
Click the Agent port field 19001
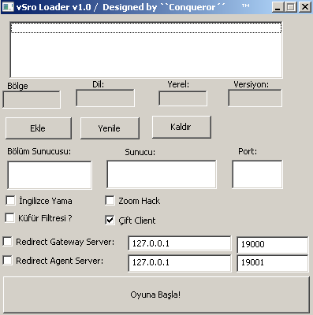point(273,263)
